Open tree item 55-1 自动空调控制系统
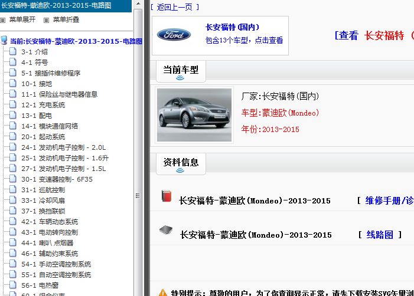The height and width of the screenshot is (296, 414). [56, 275]
